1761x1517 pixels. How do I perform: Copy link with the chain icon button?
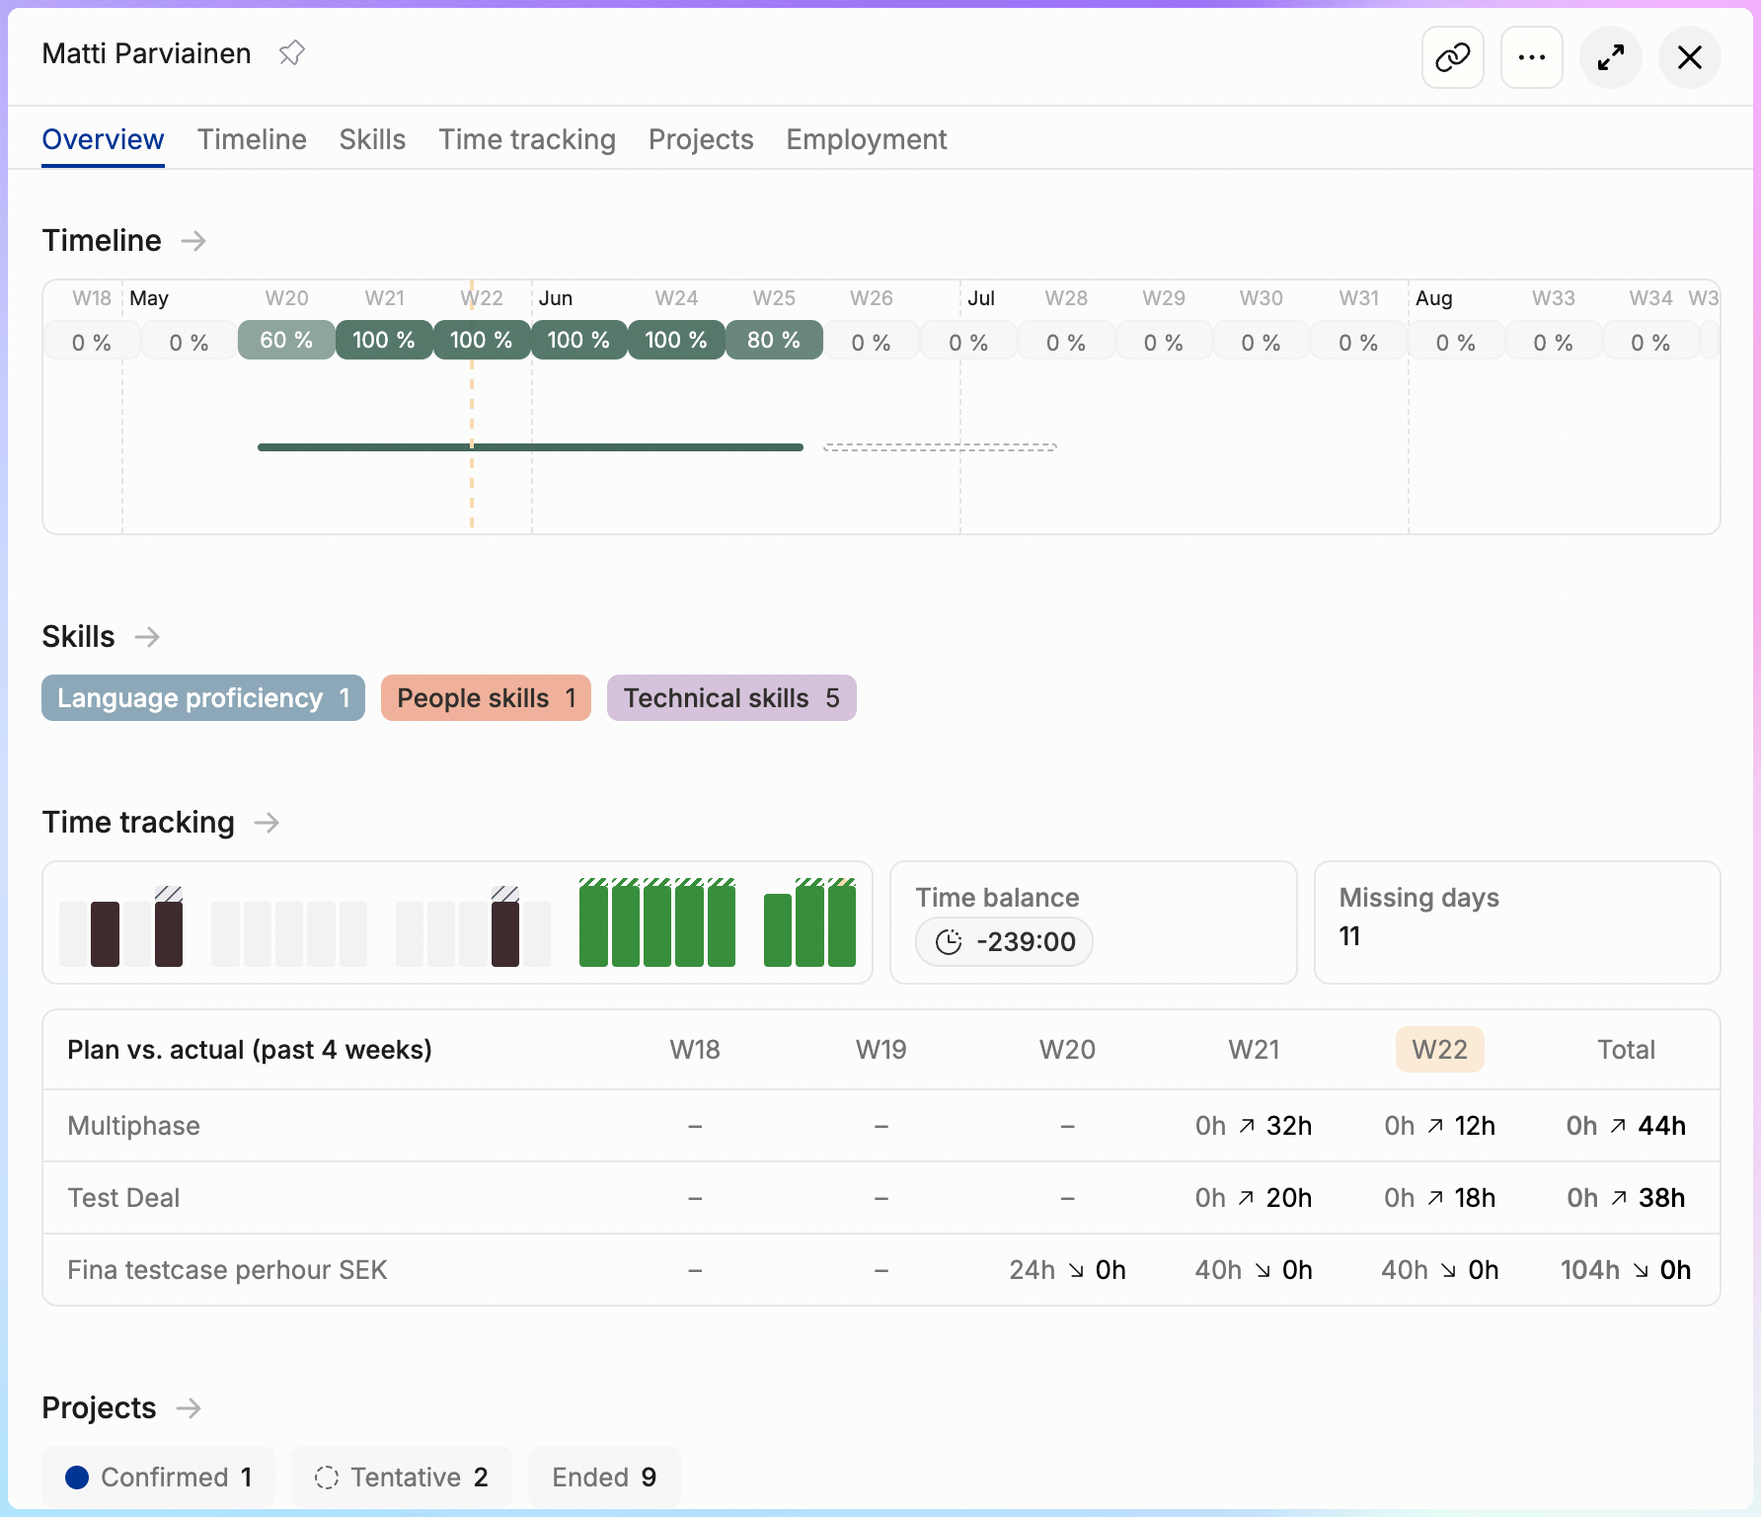pyautogui.click(x=1452, y=57)
